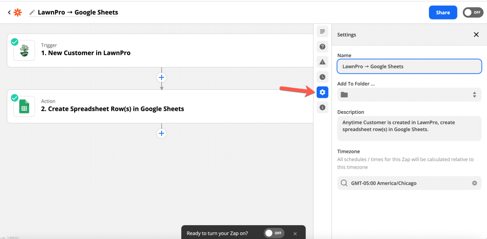Click the Share button

443,12
